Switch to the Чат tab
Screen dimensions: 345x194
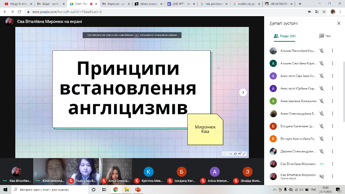click(x=324, y=35)
